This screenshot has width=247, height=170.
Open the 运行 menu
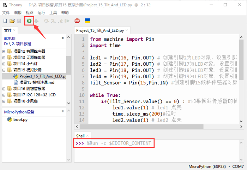tap(41, 12)
